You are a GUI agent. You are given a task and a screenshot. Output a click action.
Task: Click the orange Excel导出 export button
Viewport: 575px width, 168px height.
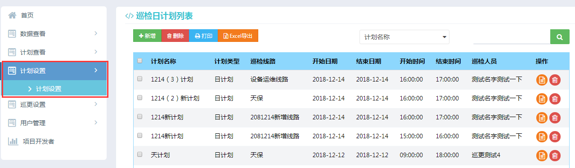(x=238, y=36)
